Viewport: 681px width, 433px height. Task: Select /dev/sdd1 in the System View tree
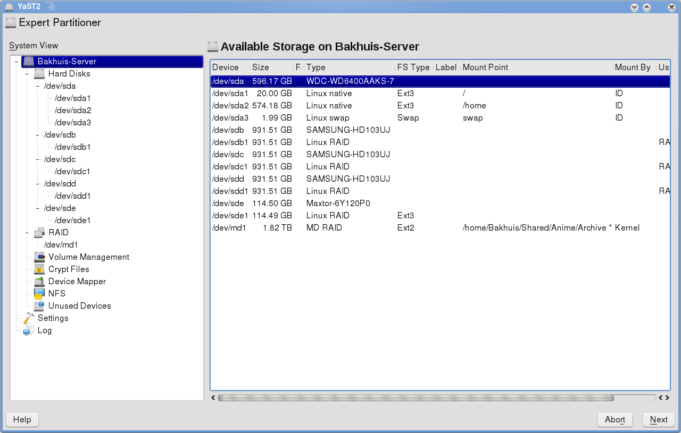pyautogui.click(x=73, y=196)
